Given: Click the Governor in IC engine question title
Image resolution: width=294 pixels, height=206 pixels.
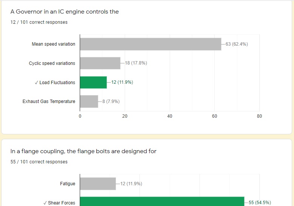Looking at the screenshot, I should [x=65, y=12].
